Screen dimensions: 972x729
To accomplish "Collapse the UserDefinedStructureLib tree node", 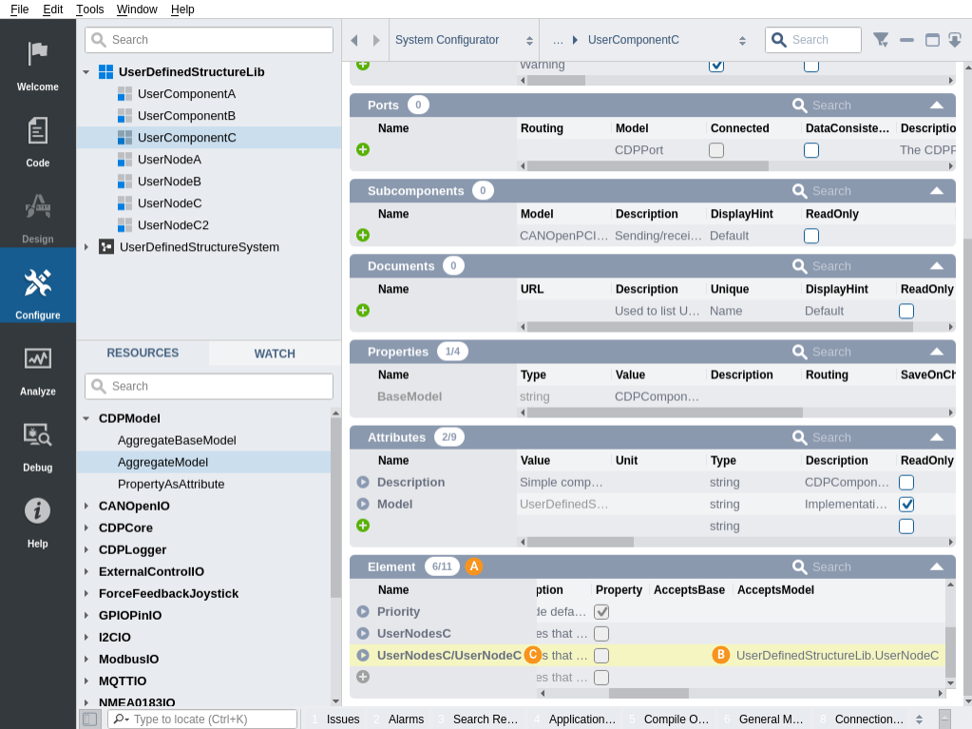I will 86,72.
